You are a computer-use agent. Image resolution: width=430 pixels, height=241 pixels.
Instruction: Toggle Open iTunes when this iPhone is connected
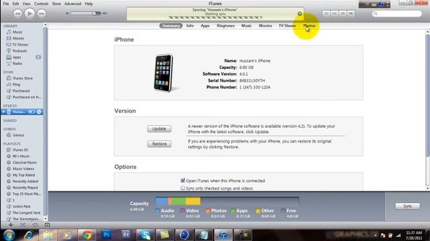tap(183, 180)
